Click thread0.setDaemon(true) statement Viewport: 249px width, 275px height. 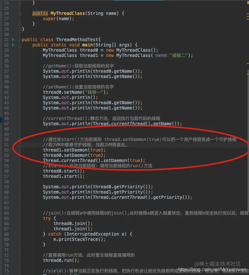pos(74,155)
